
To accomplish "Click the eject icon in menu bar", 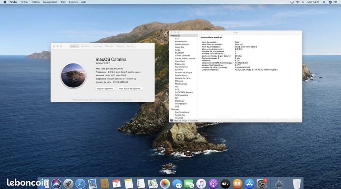I will point(303,2).
